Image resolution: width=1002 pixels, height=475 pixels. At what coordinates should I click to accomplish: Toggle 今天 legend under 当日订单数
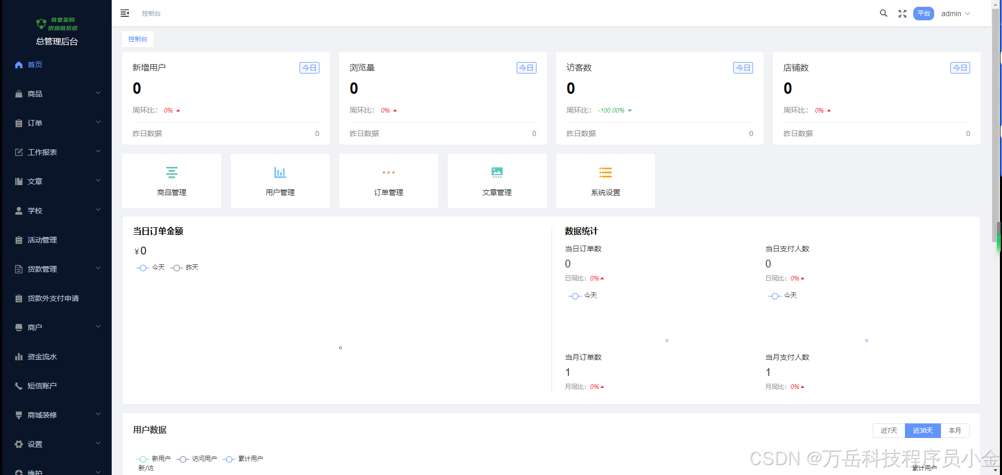click(582, 296)
